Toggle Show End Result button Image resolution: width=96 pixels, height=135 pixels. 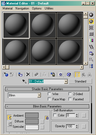pyautogui.click(x=77, y=75)
